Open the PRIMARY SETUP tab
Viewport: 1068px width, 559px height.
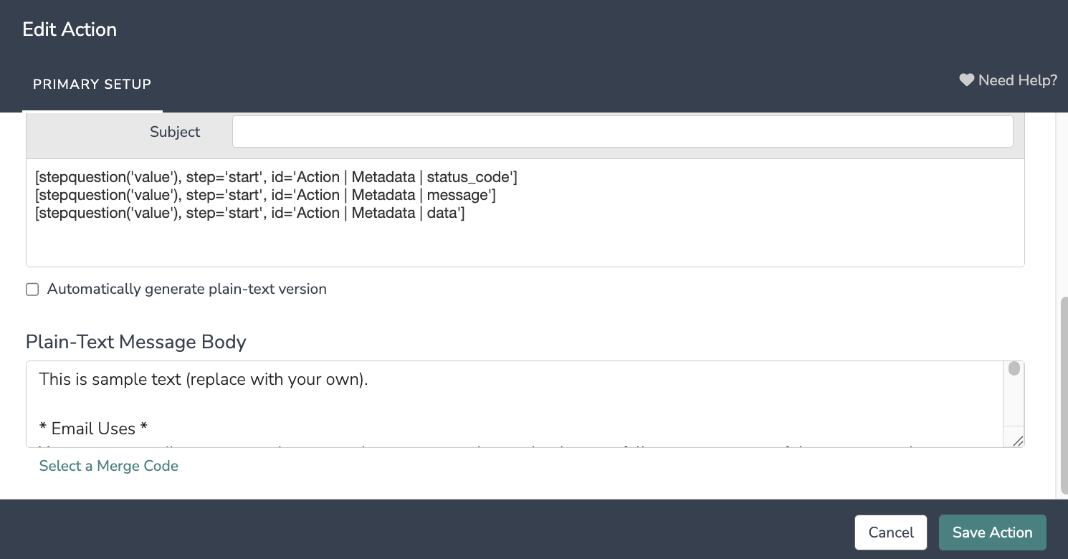click(92, 84)
